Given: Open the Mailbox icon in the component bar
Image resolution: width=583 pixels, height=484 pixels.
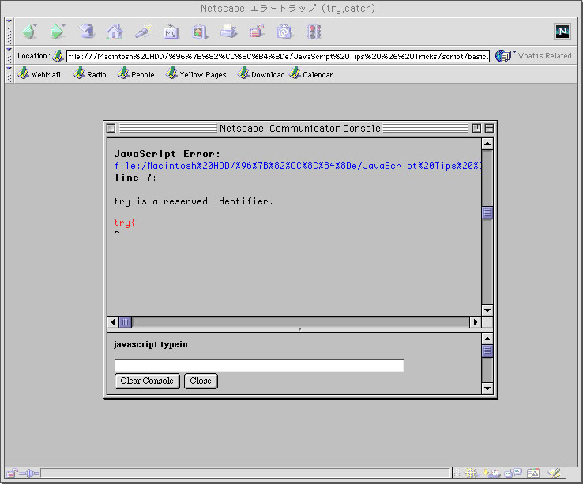Looking at the screenshot, I should point(491,473).
